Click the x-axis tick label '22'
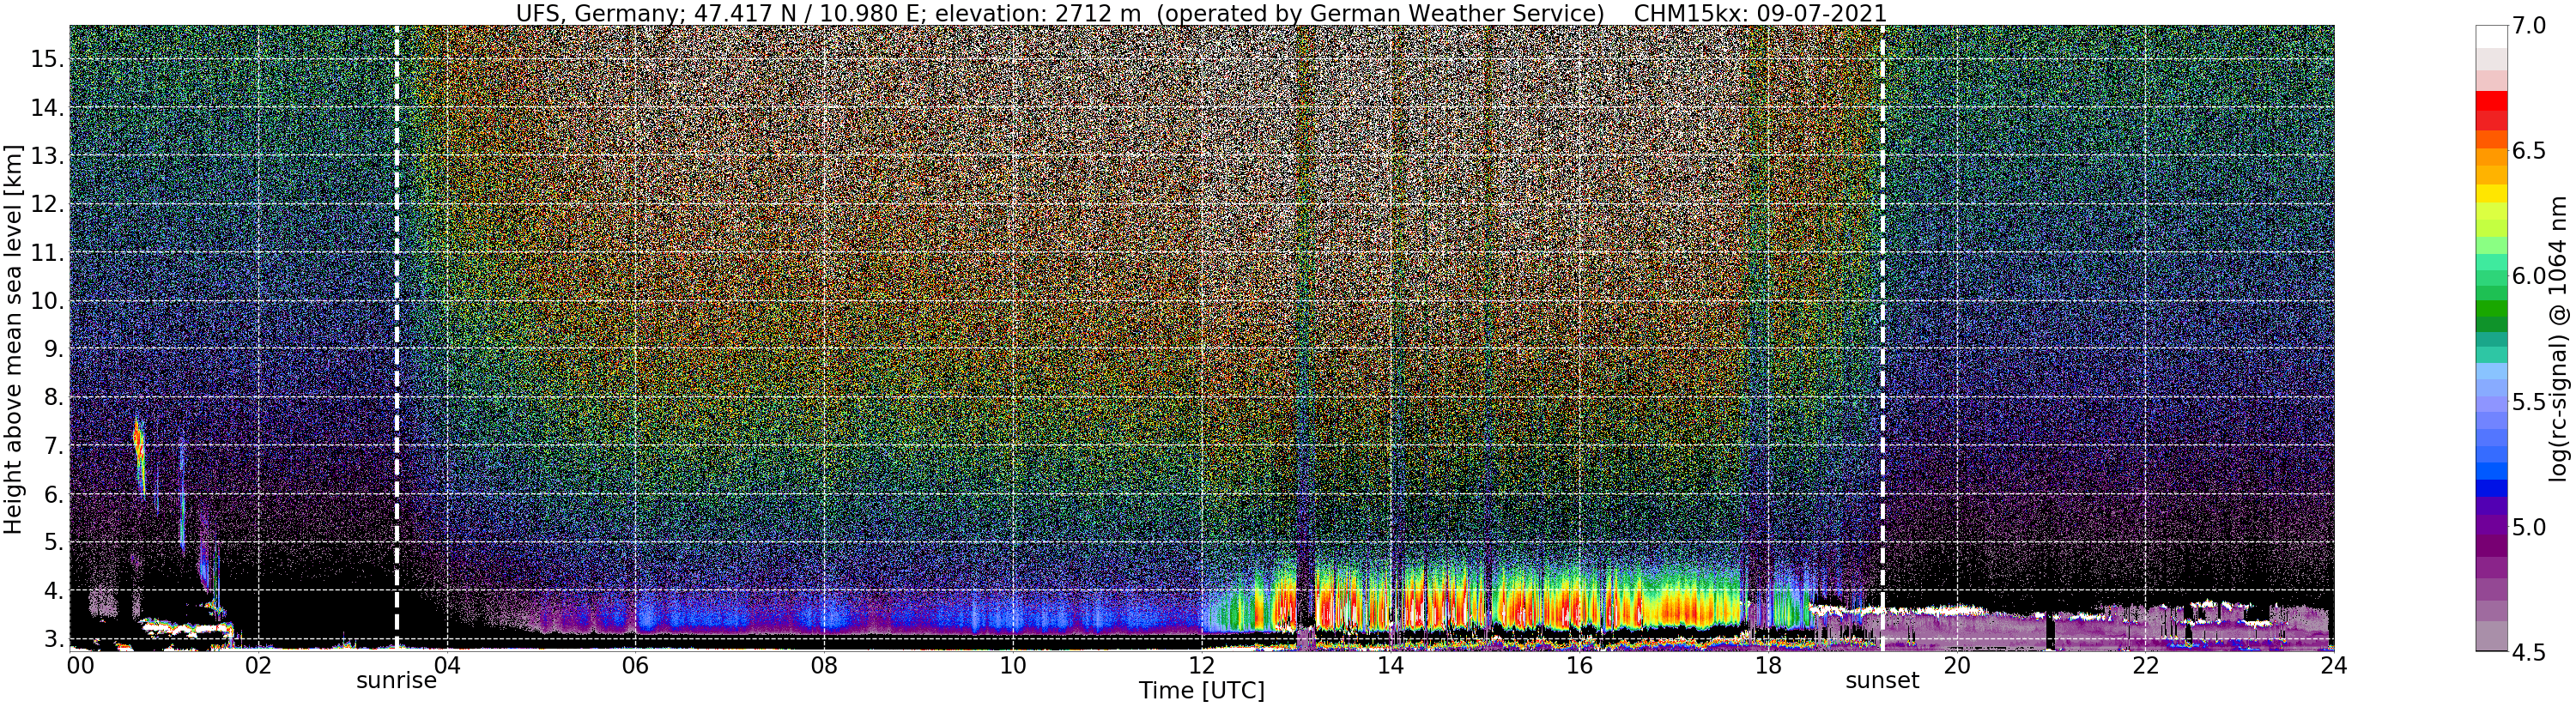This screenshot has width=2576, height=707. point(2144,666)
